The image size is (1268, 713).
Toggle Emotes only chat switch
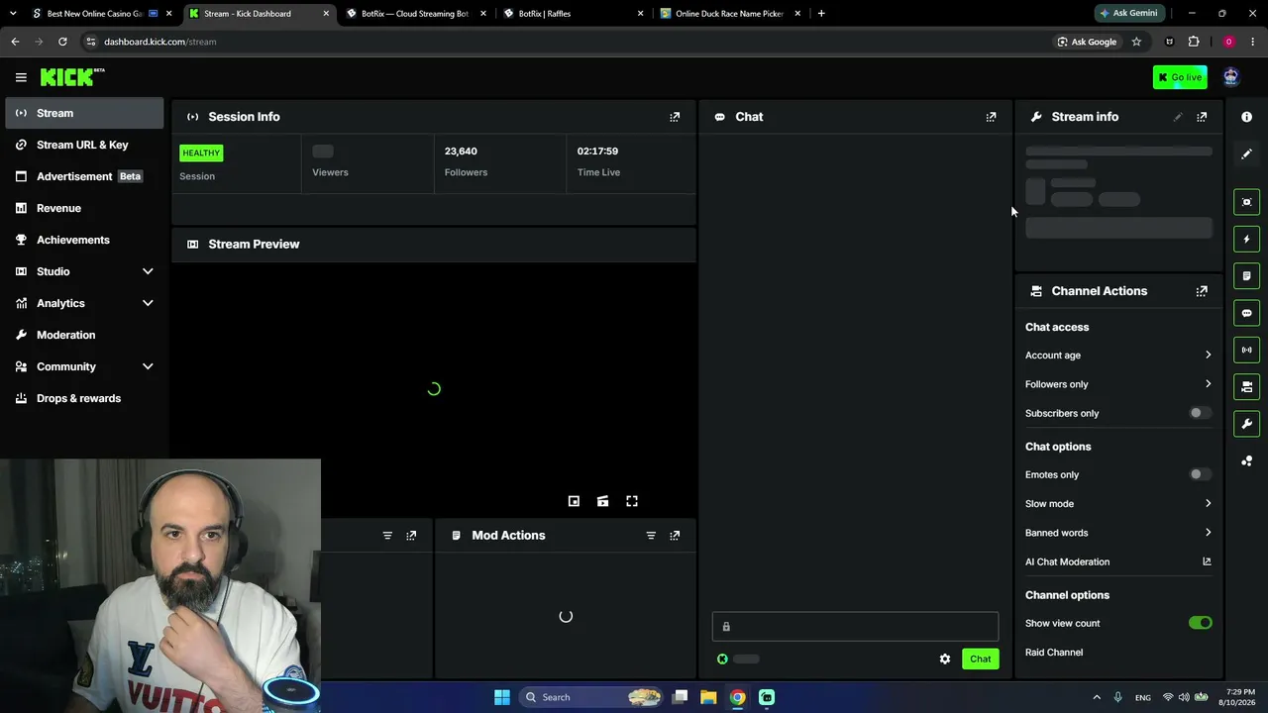tap(1200, 474)
